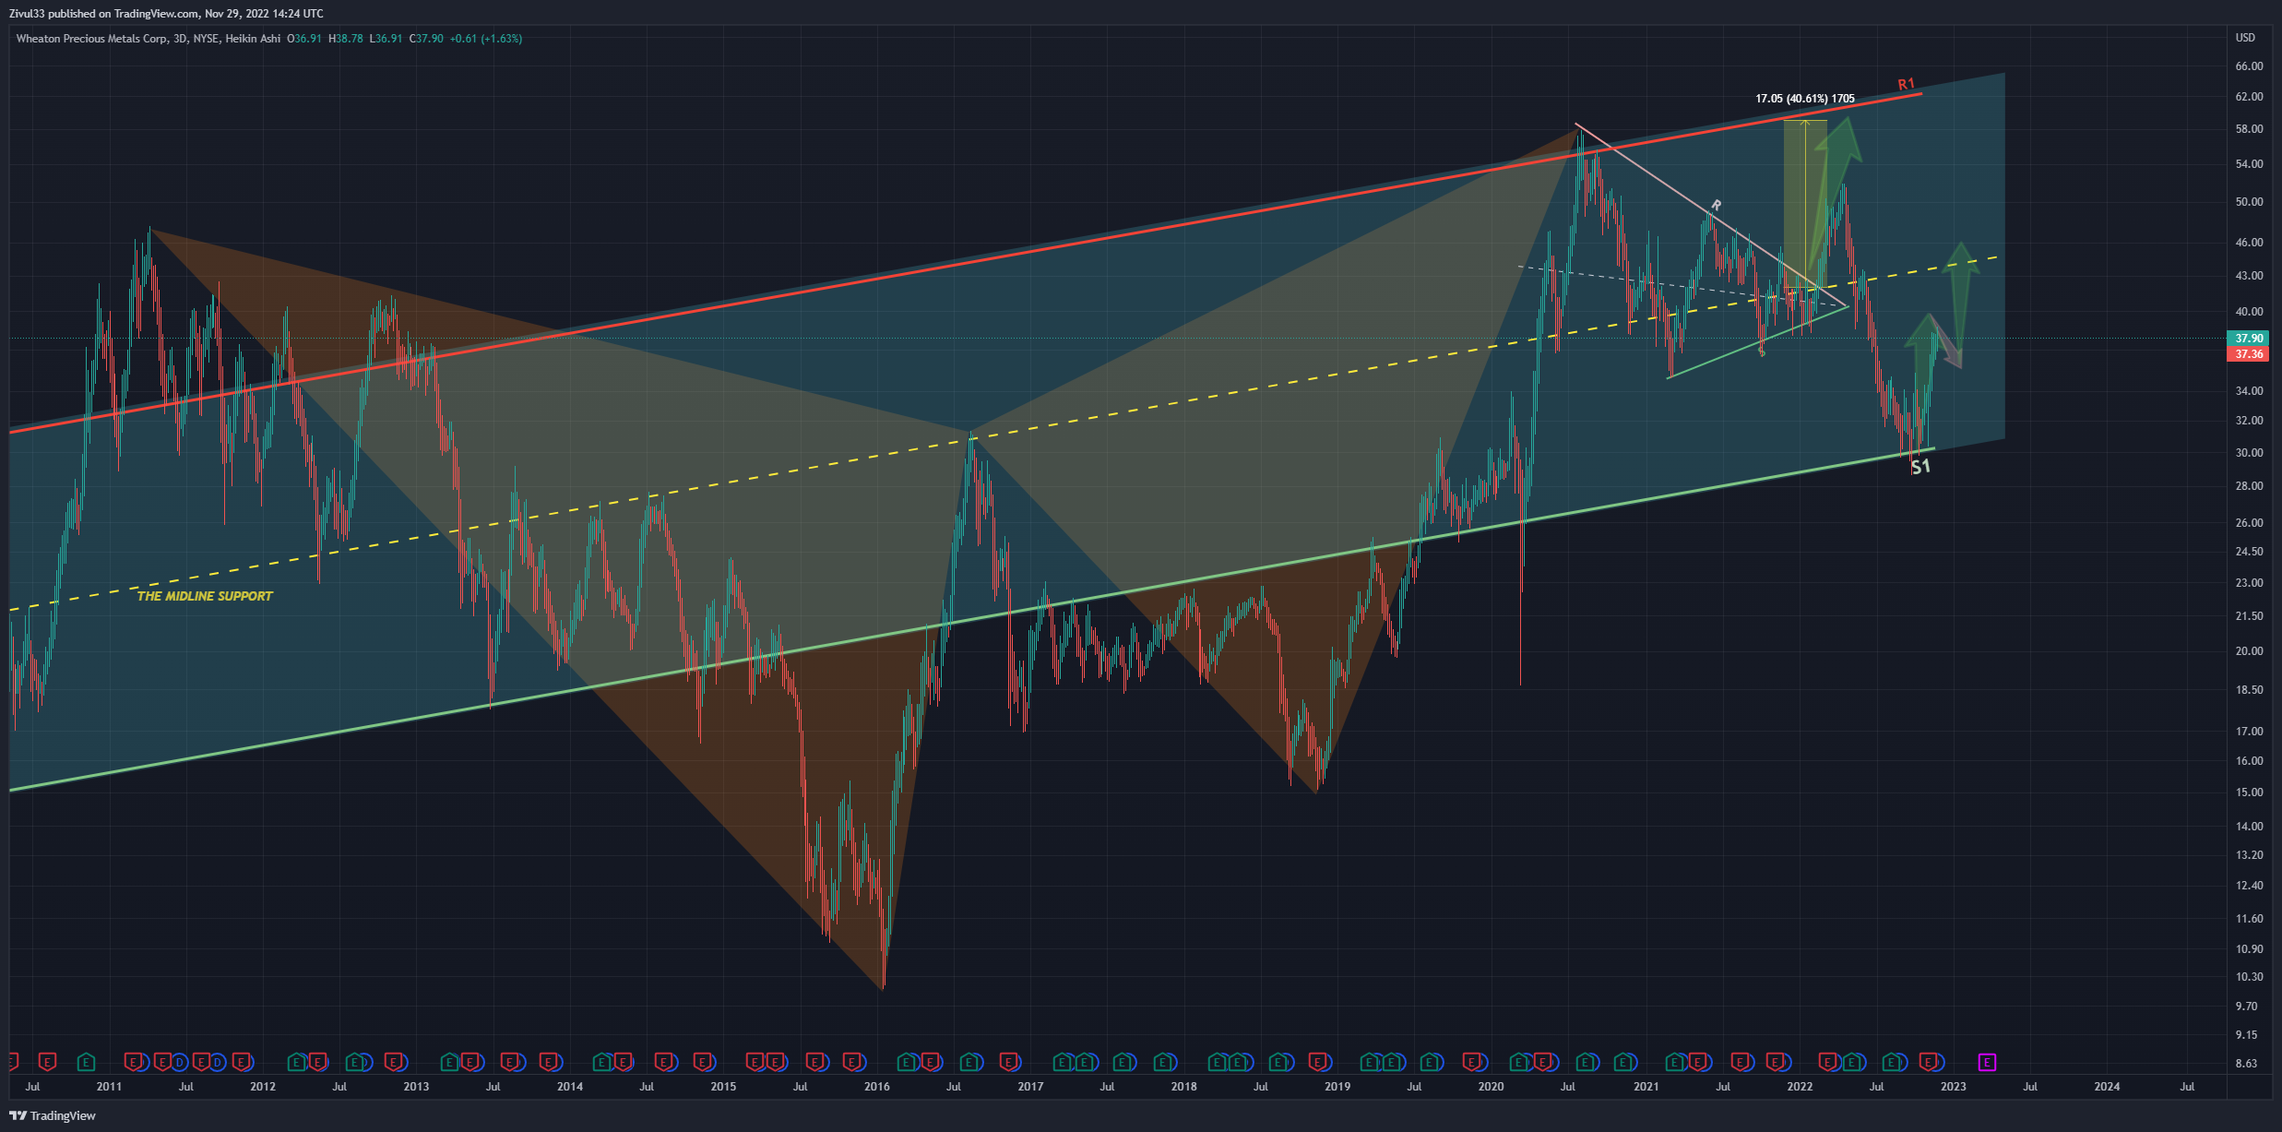Screen dimensions: 2282x1132
Task: Select THE MIDLINE SUPPORT text annotation
Action: tap(205, 596)
